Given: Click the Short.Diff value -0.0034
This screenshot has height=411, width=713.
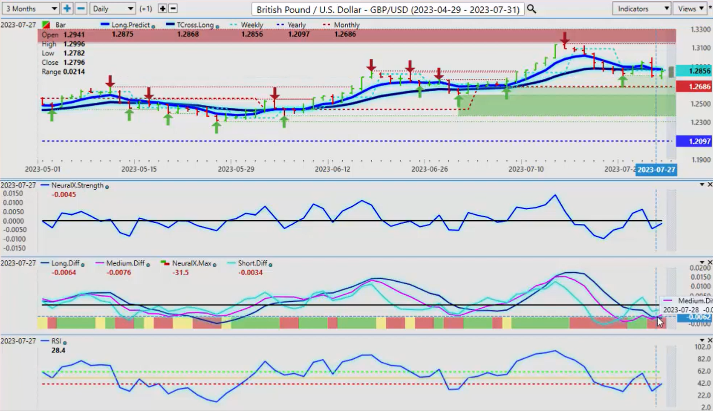Looking at the screenshot, I should pyautogui.click(x=251, y=273).
